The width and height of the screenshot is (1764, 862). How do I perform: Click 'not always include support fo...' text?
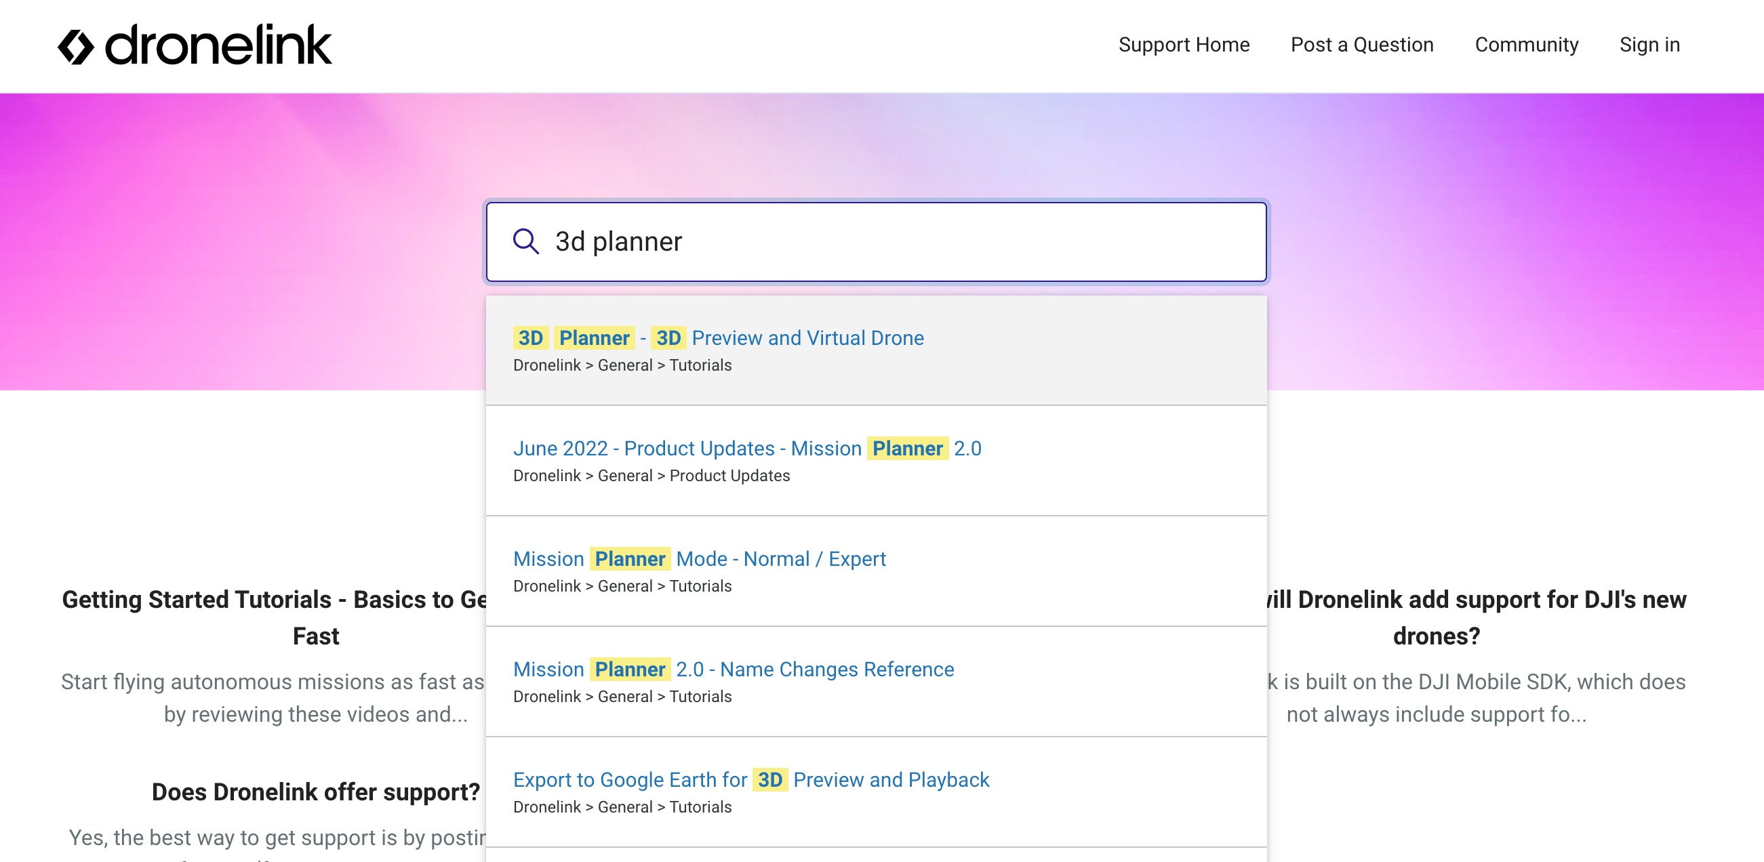[1436, 714]
